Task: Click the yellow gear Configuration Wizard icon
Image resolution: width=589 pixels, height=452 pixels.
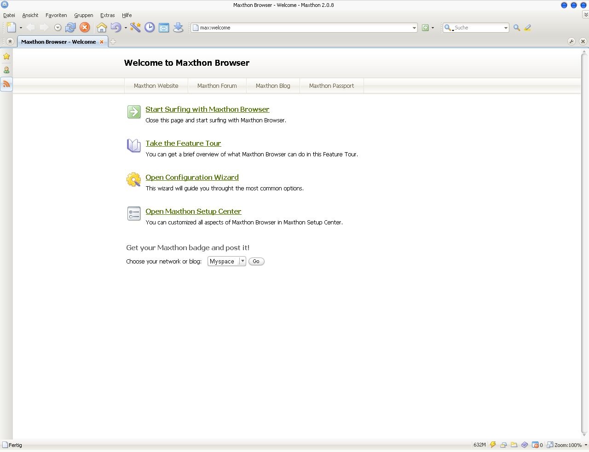Action: [x=134, y=179]
